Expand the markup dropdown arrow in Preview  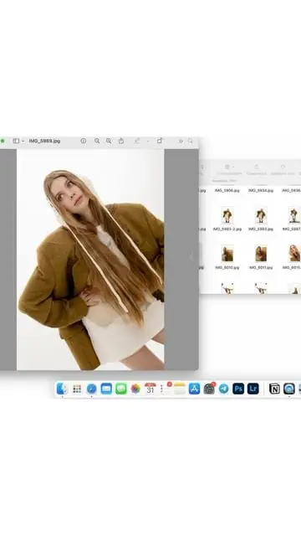point(148,141)
